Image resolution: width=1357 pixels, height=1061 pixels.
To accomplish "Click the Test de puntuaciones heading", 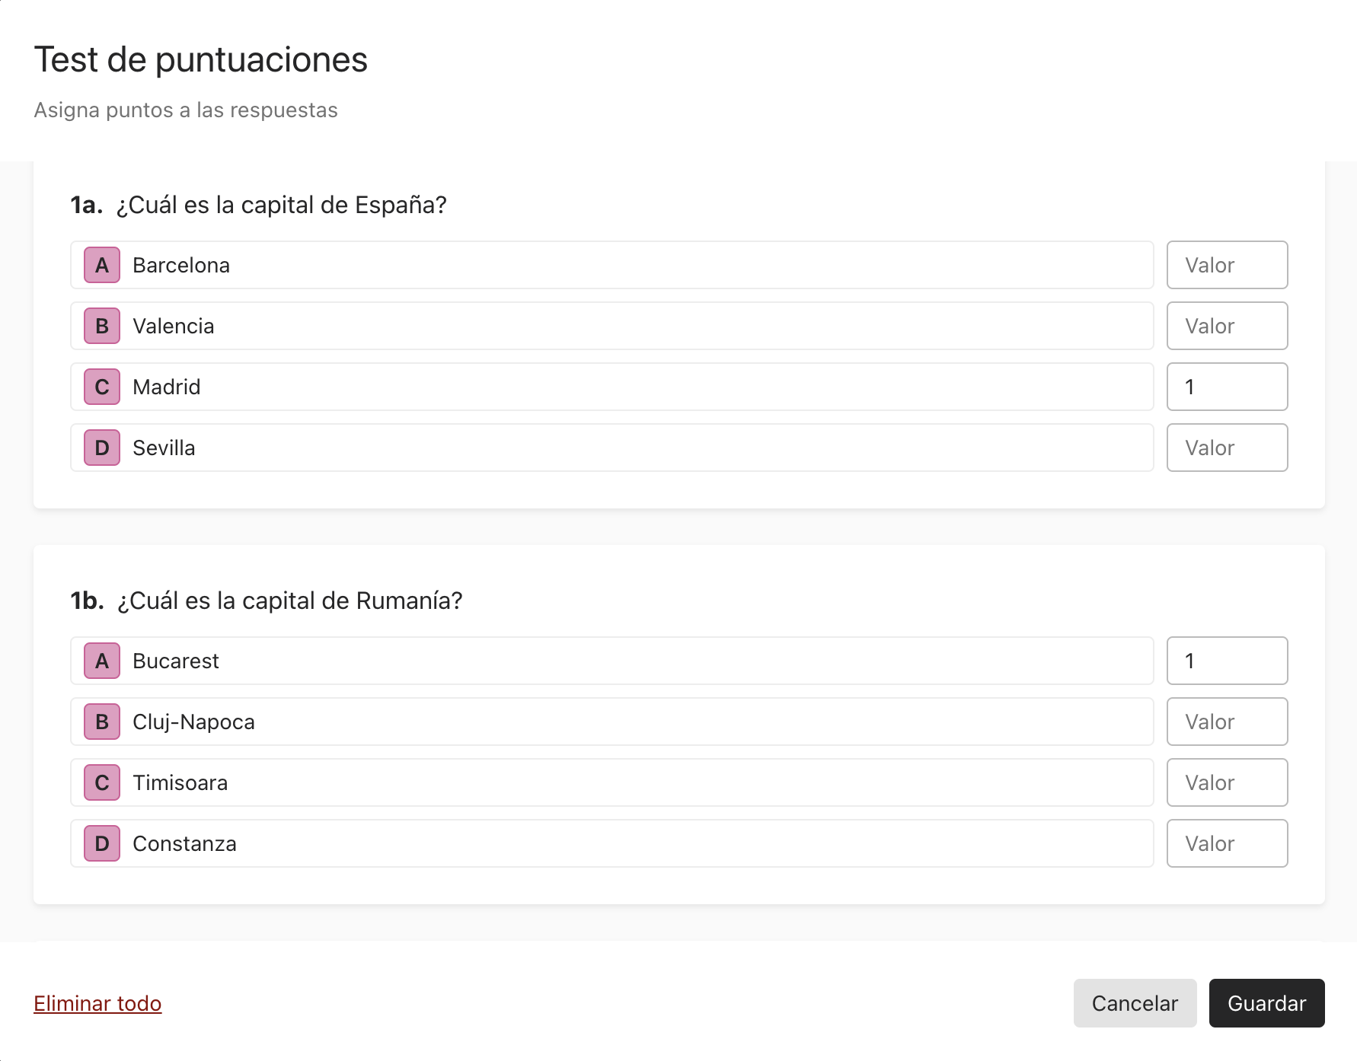I will point(201,59).
